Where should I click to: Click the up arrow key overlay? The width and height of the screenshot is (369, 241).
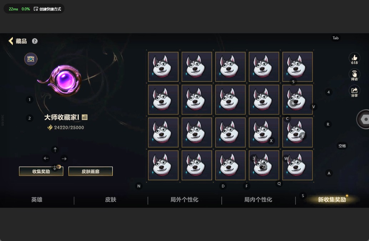click(x=55, y=150)
